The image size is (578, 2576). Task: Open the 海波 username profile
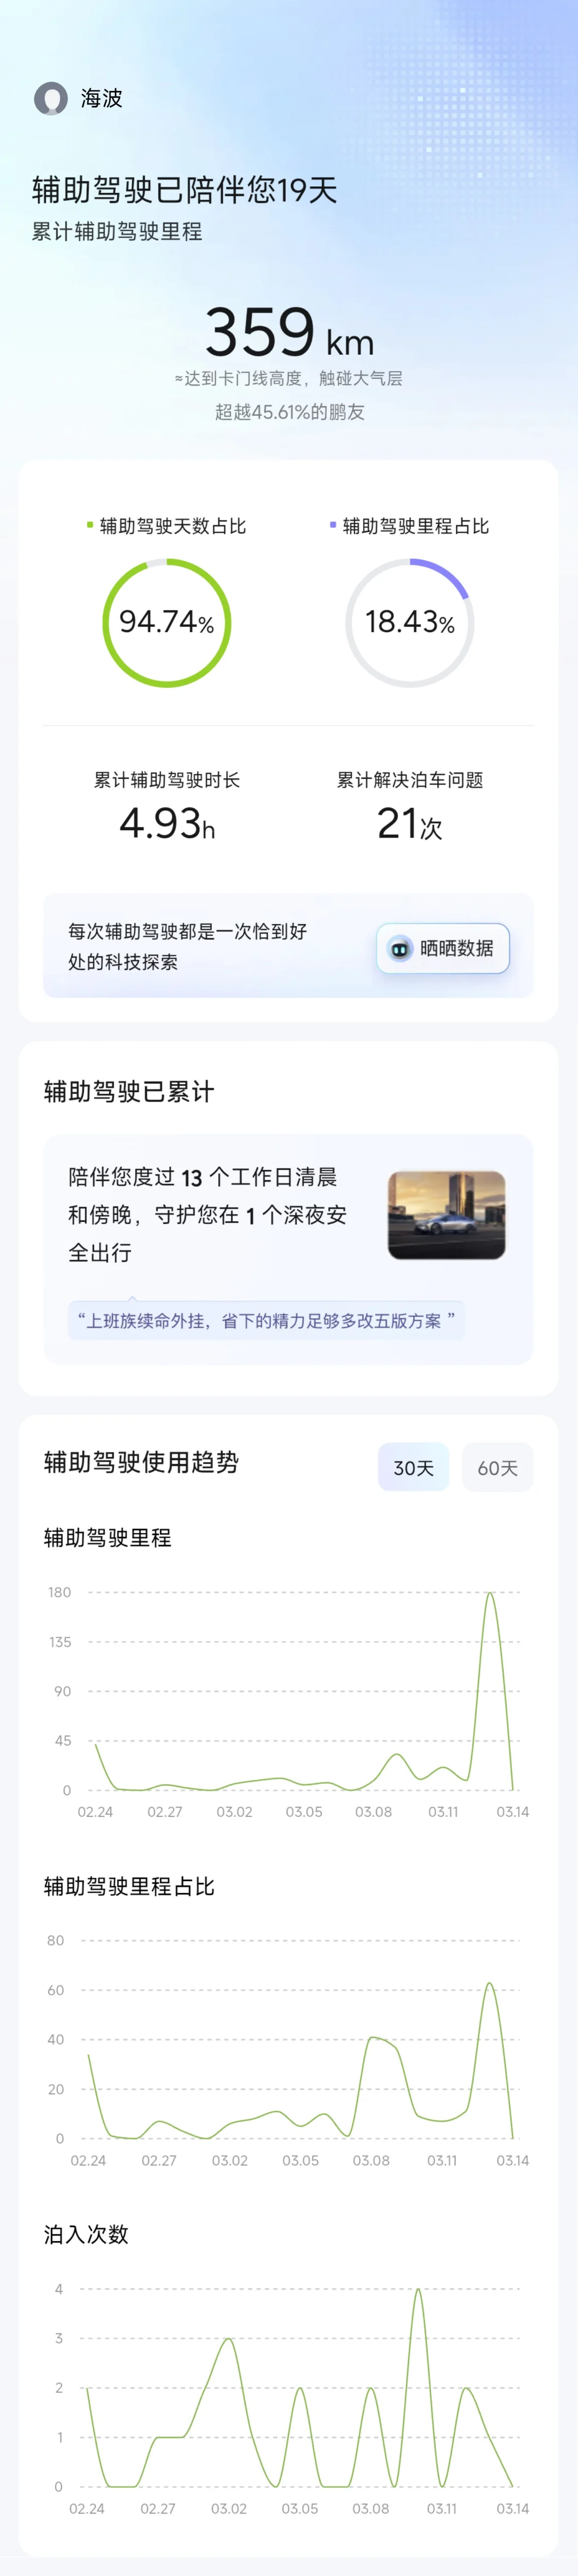(102, 98)
